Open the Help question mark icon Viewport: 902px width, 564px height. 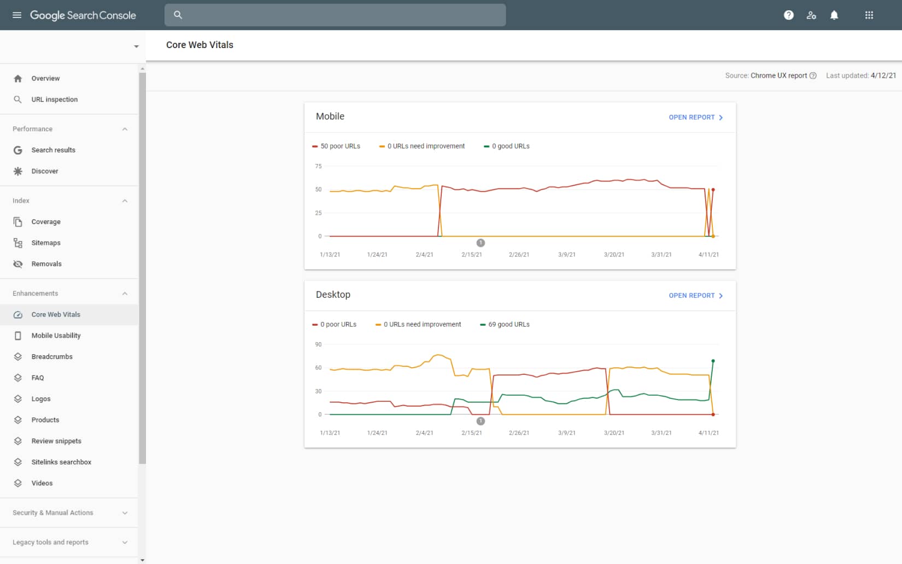click(x=789, y=15)
